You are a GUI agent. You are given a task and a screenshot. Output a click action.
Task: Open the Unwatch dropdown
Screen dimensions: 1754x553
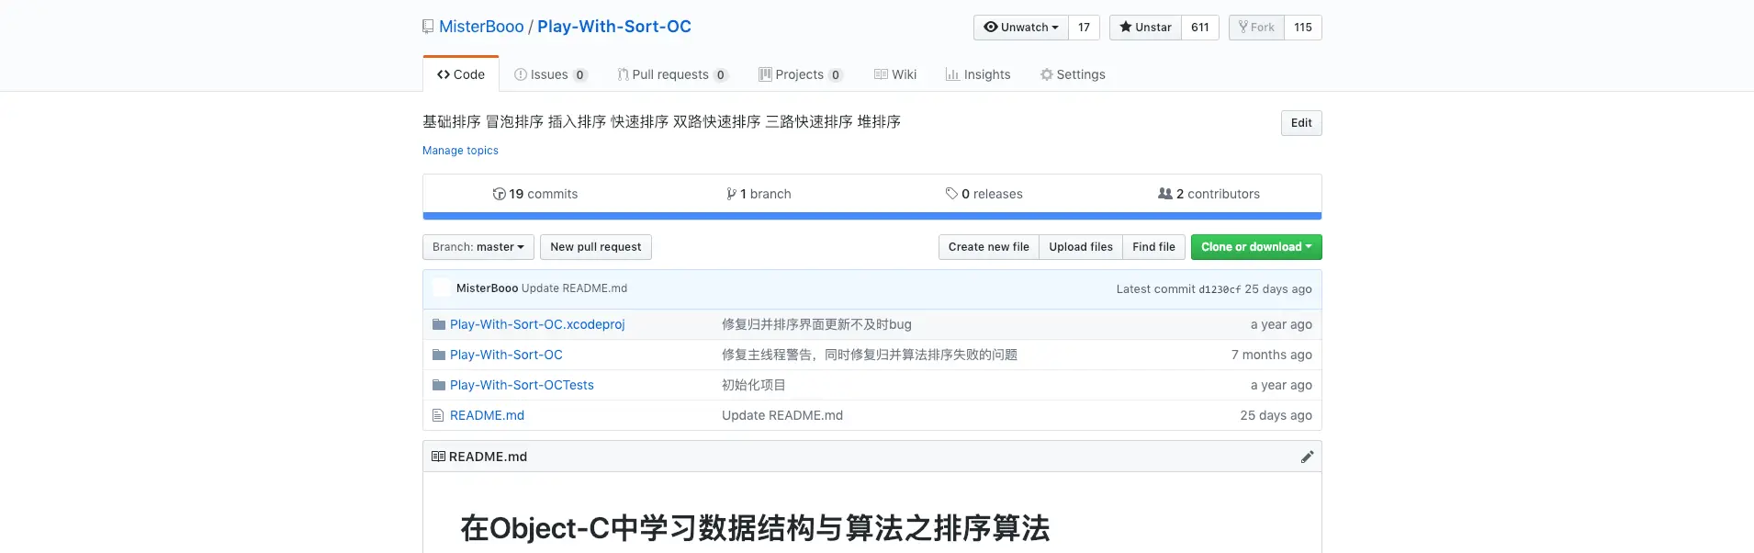coord(1021,28)
